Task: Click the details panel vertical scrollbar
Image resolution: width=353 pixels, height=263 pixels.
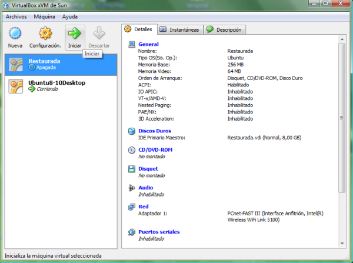Action: pos(342,118)
